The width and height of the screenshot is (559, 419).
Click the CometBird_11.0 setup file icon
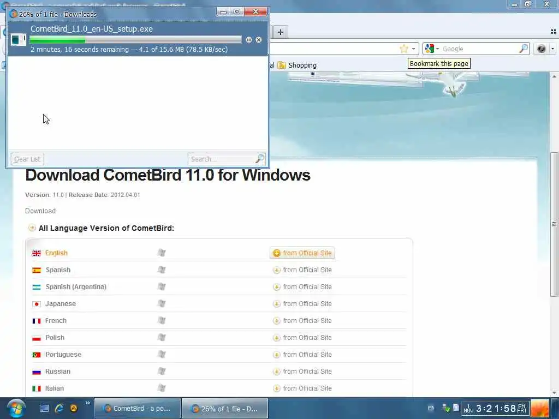coord(18,39)
